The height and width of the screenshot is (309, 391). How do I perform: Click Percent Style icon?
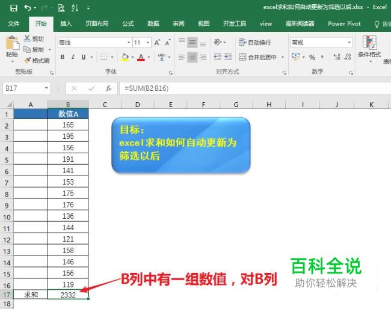[x=312, y=57]
